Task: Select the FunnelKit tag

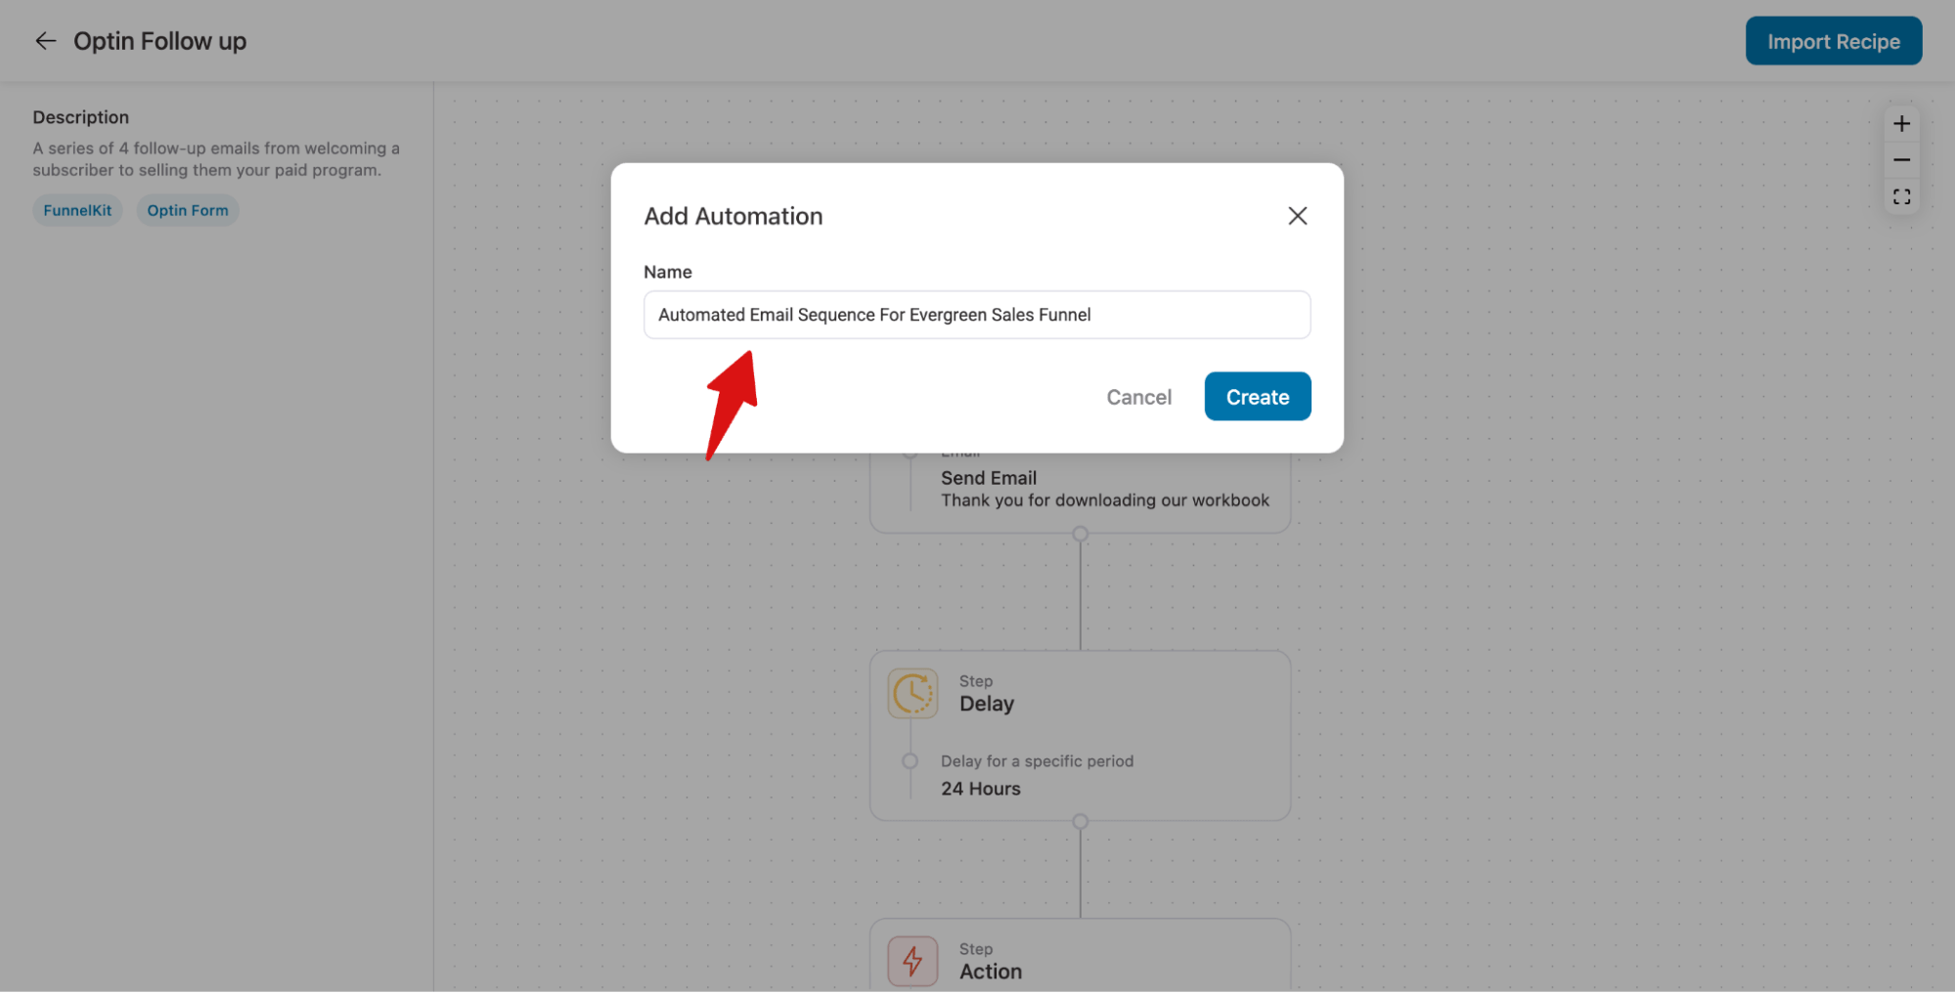Action: pyautogui.click(x=76, y=209)
